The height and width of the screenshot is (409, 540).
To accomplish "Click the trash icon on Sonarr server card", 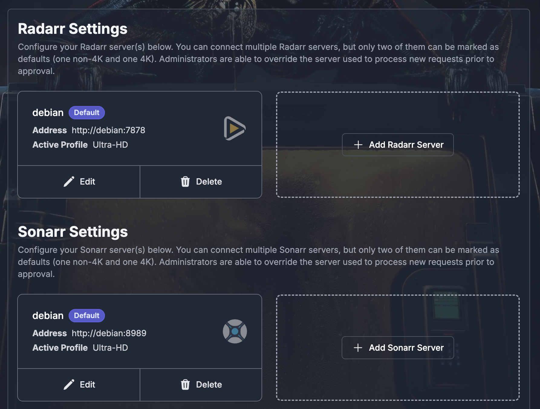I will coord(185,385).
